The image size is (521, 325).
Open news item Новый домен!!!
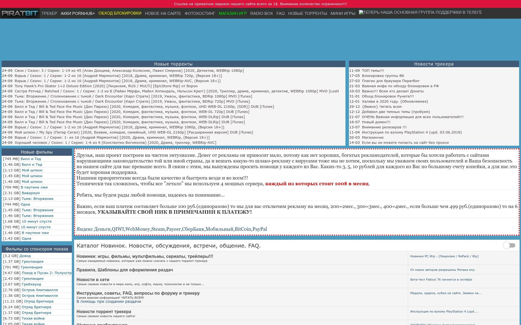pyautogui.click(x=376, y=122)
